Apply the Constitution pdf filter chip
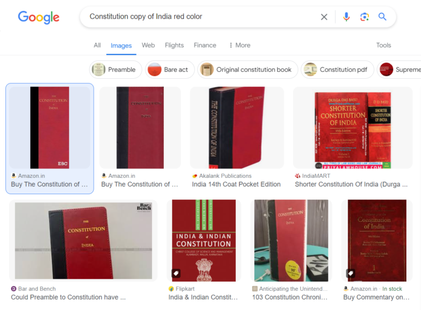421x310 pixels. pyautogui.click(x=337, y=69)
